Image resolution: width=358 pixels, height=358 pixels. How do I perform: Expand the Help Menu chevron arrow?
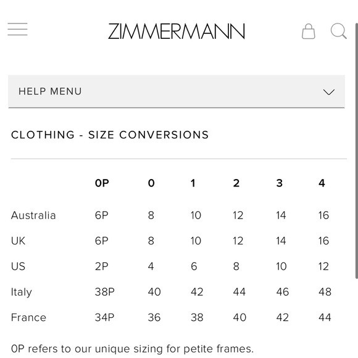click(329, 92)
